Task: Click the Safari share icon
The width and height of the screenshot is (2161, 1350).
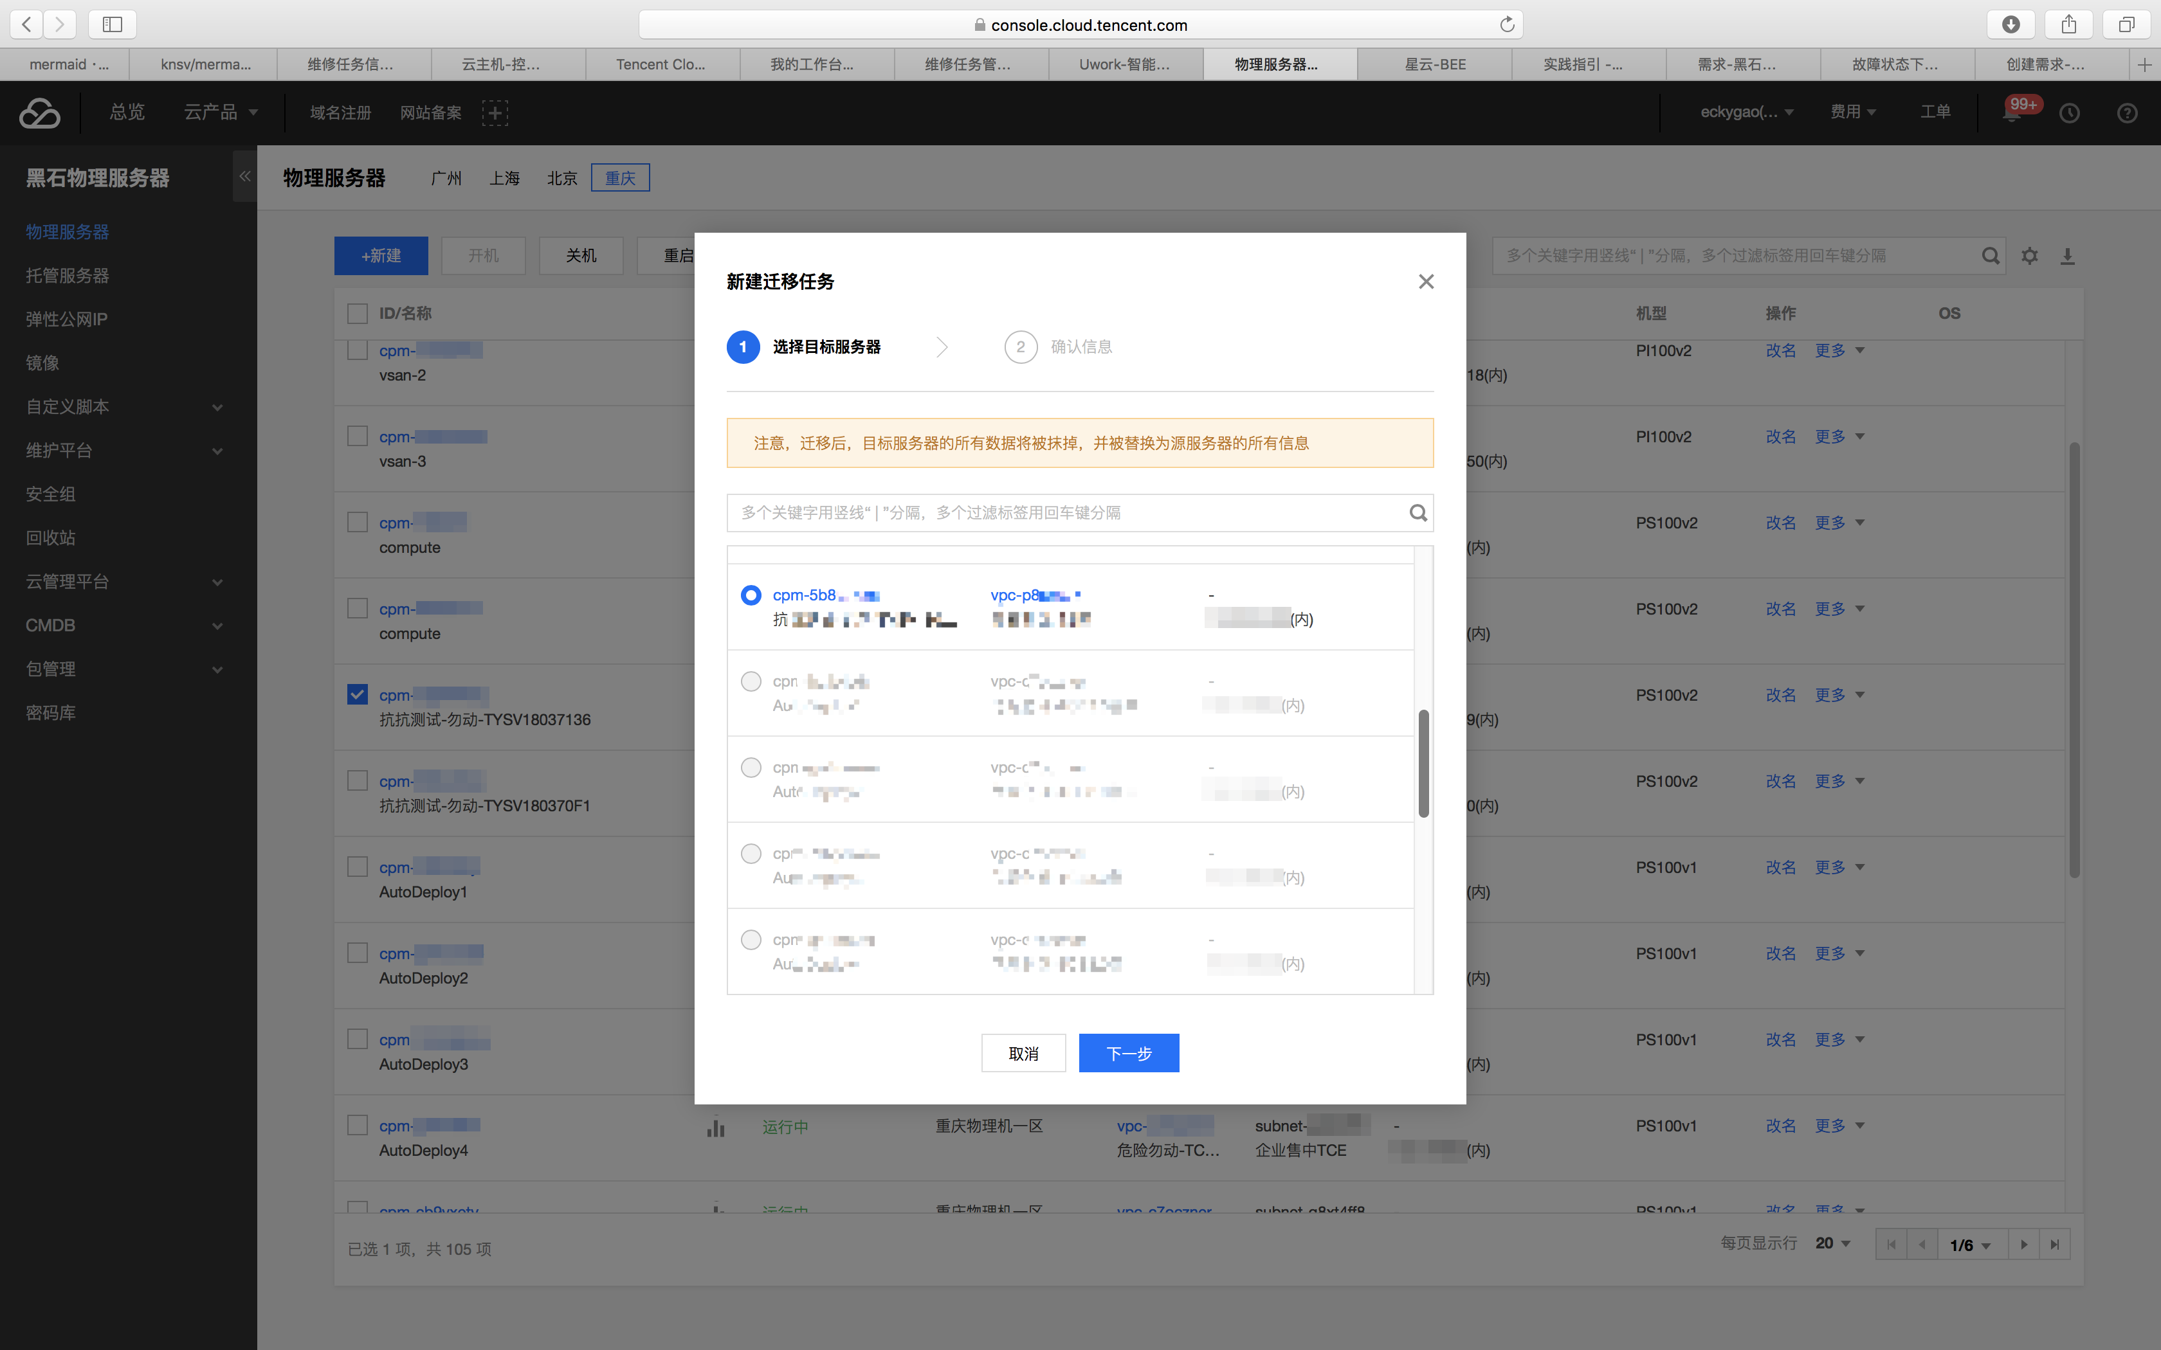Action: (2068, 24)
